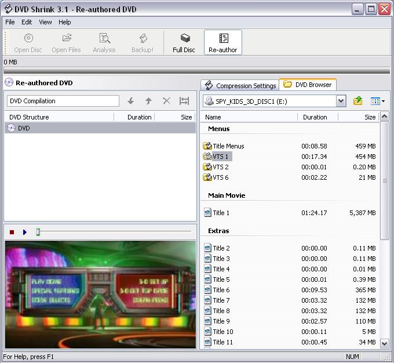394x363 pixels.
Task: Click the go up folder icon
Action: [x=358, y=101]
